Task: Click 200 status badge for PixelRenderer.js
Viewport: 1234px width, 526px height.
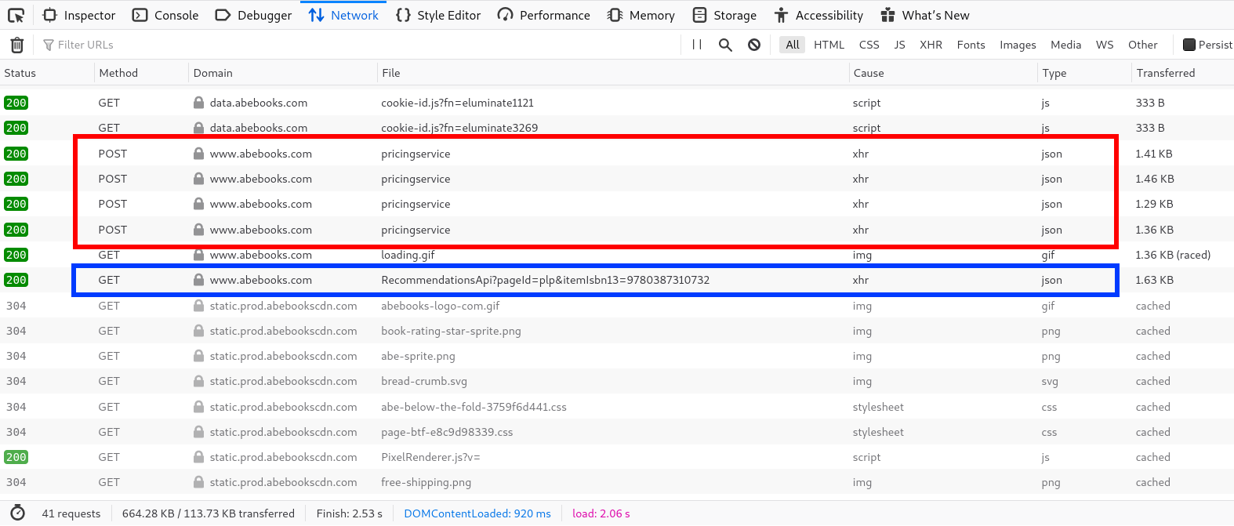Action: 16,457
